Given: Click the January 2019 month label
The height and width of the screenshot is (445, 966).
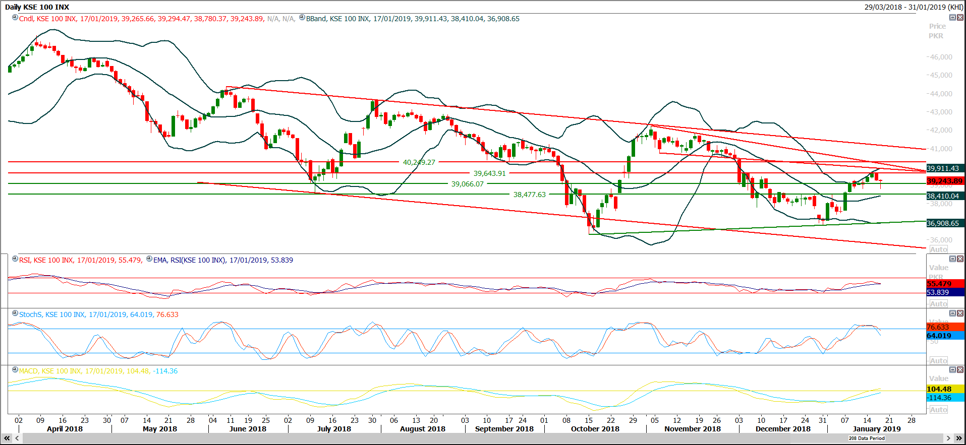Looking at the screenshot, I should point(877,429).
